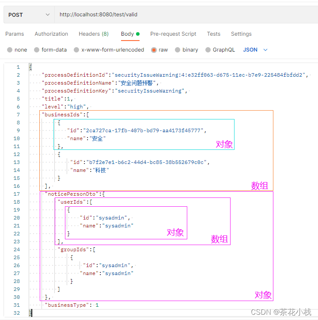Click the "groupIds" key on line 24
The image size is (318, 320).
pyautogui.click(x=73, y=249)
